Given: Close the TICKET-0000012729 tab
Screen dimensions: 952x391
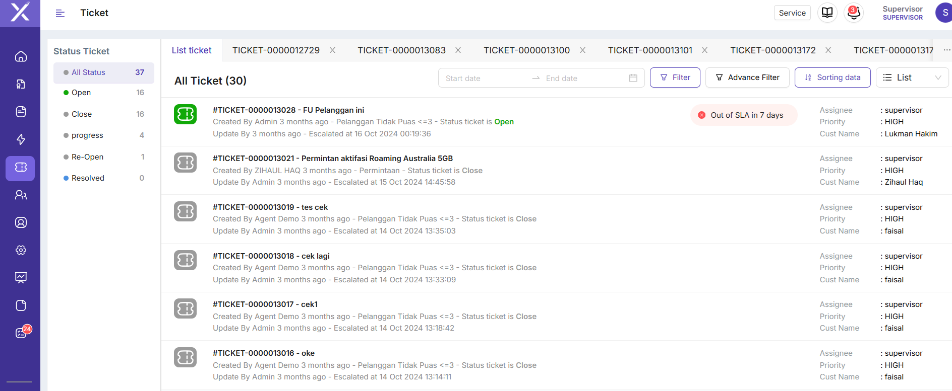Looking at the screenshot, I should pyautogui.click(x=333, y=50).
